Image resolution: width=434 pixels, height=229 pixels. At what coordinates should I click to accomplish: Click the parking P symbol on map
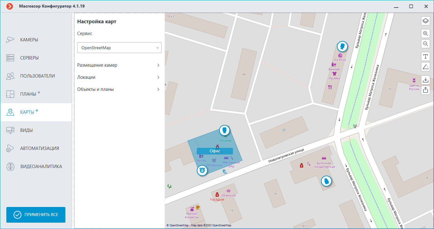pyautogui.click(x=284, y=131)
